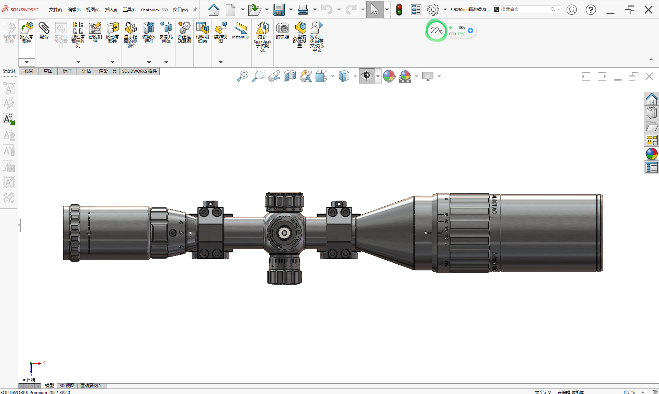Expand the Insert Components dropdown arrow
The height and width of the screenshot is (394, 659).
tap(27, 62)
